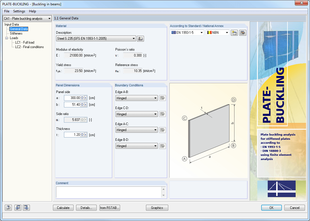Open the Edge C-D Hinged dropdown
The image size is (310, 221).
click(x=137, y=114)
